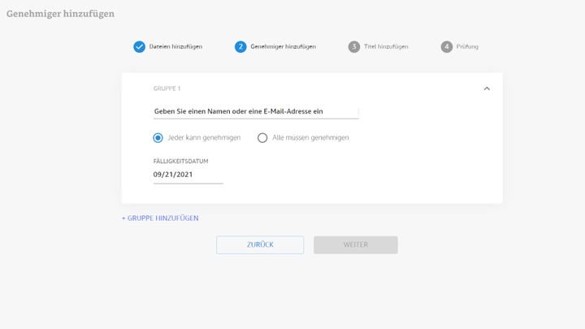The width and height of the screenshot is (585, 329).
Task: Click the 'Alle müssen genehmigen' label text
Action: click(x=310, y=138)
